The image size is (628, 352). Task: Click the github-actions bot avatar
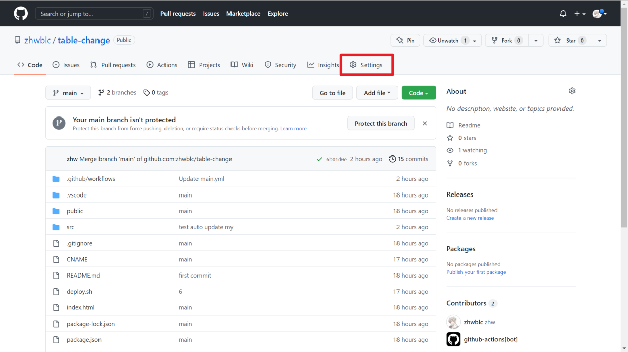(x=453, y=339)
